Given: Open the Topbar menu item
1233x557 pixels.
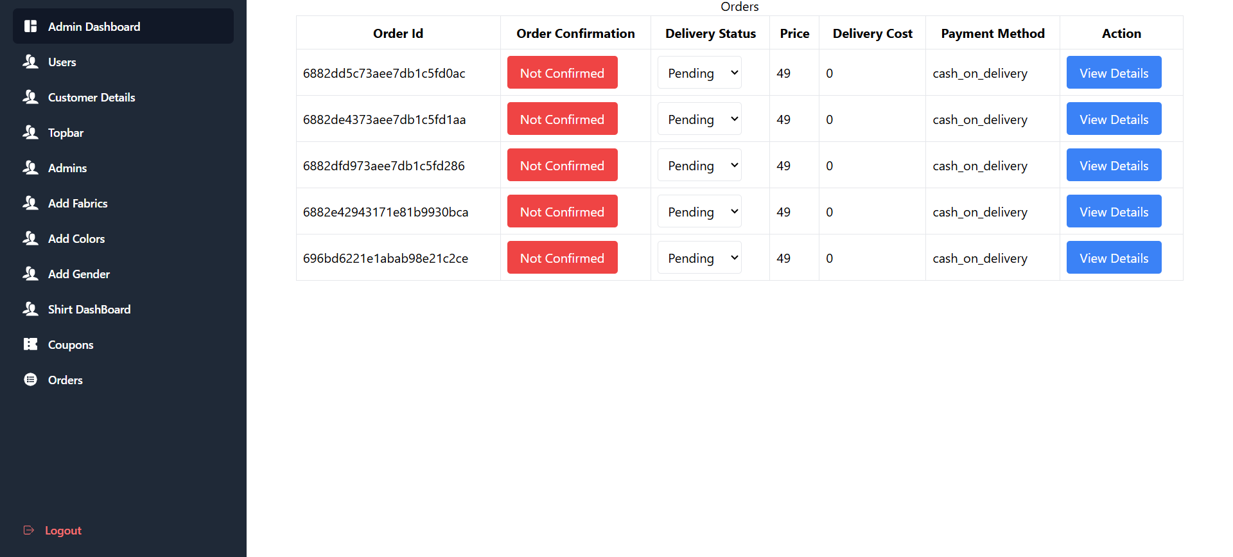Looking at the screenshot, I should pos(66,132).
